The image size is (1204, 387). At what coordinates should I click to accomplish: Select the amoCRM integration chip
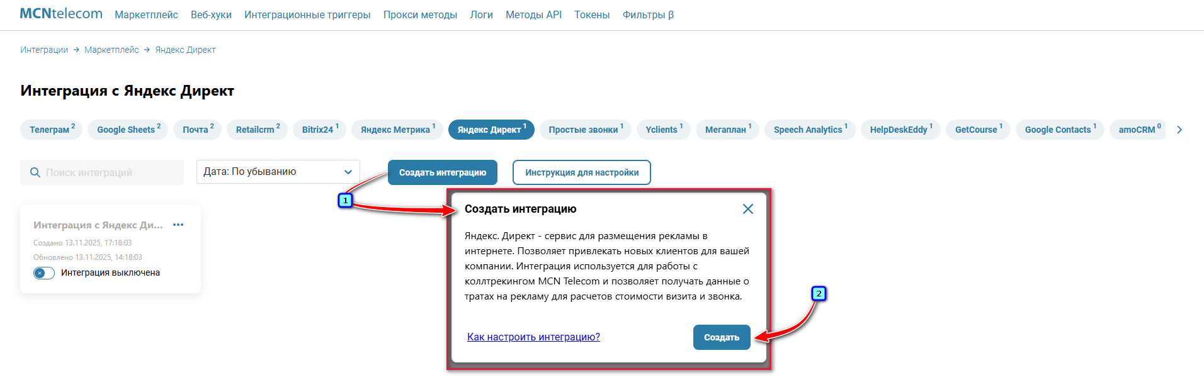click(x=1139, y=130)
